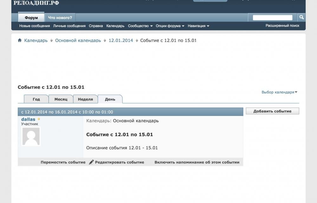Image resolution: width=317 pixels, height=203 pixels.
Task: Open the Что нового? tab
Action: [x=60, y=18]
